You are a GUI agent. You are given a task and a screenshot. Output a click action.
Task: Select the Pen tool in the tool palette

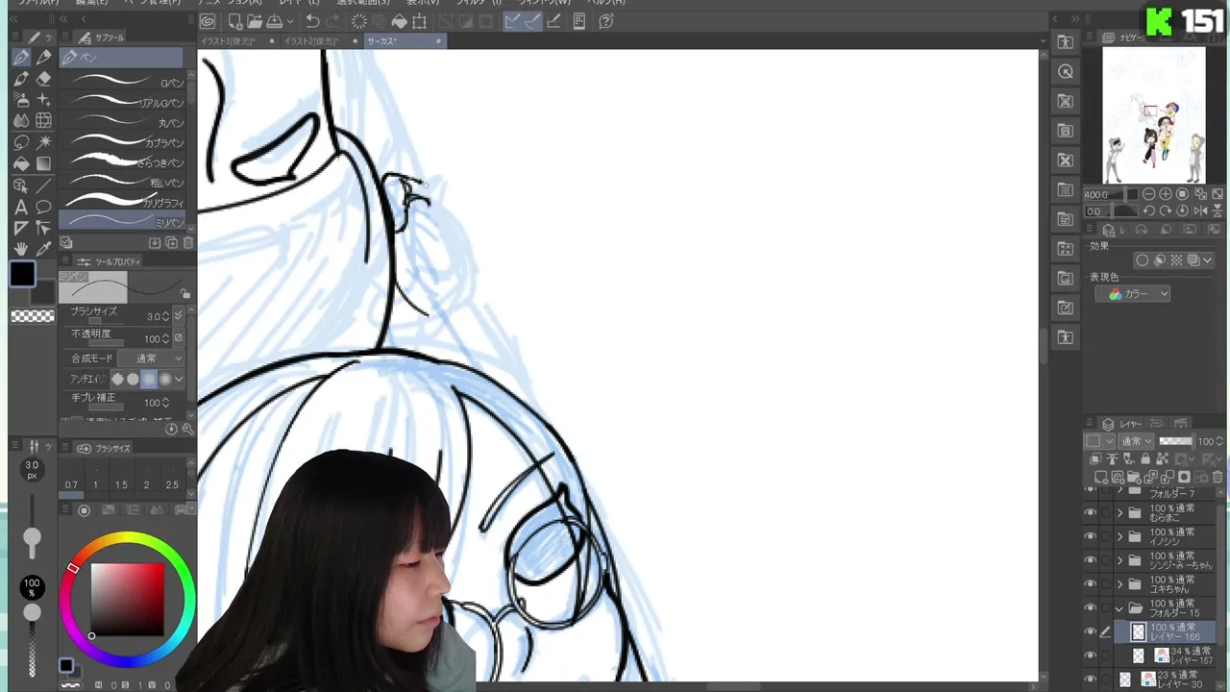point(21,58)
